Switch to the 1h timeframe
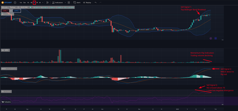The width and height of the screenshot is (238, 111). click(x=28, y=3)
